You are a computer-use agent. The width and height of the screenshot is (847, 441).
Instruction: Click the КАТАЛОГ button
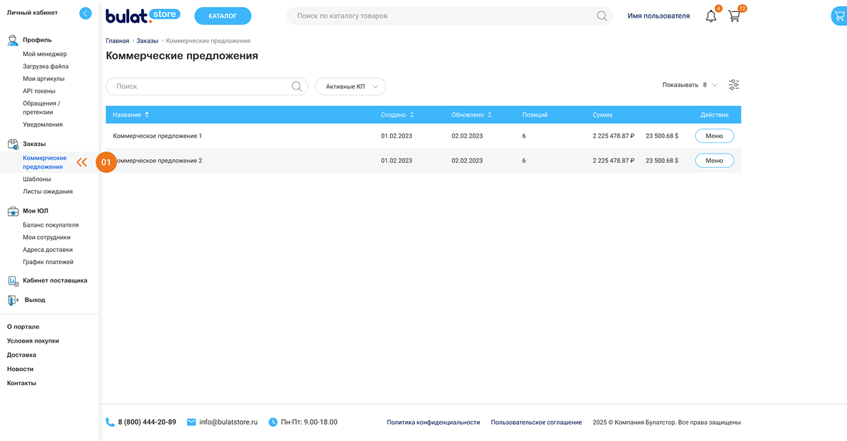pyautogui.click(x=223, y=16)
